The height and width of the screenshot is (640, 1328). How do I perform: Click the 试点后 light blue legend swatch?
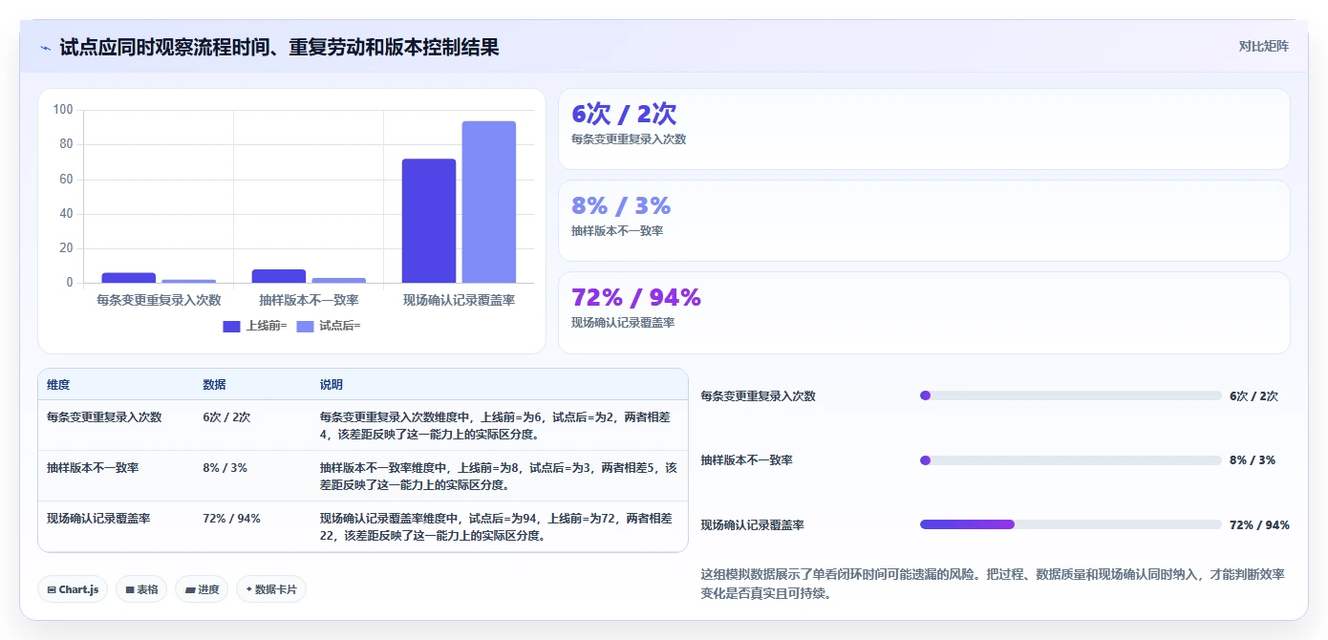pos(305,326)
